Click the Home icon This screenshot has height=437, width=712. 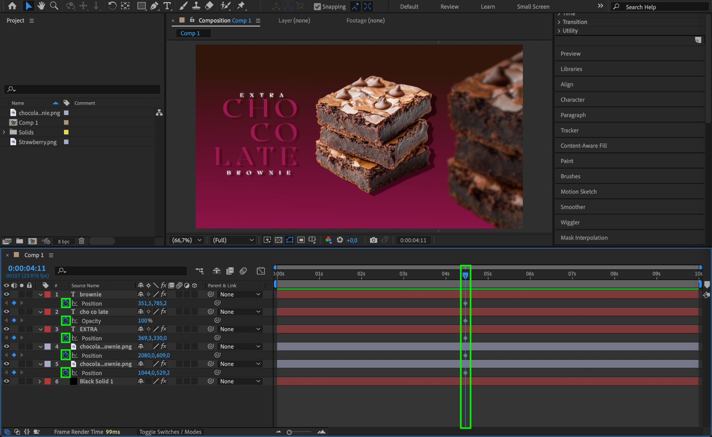tap(12, 6)
